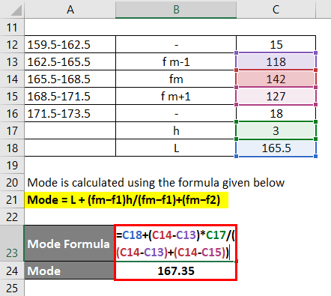Select column C header

click(276, 9)
